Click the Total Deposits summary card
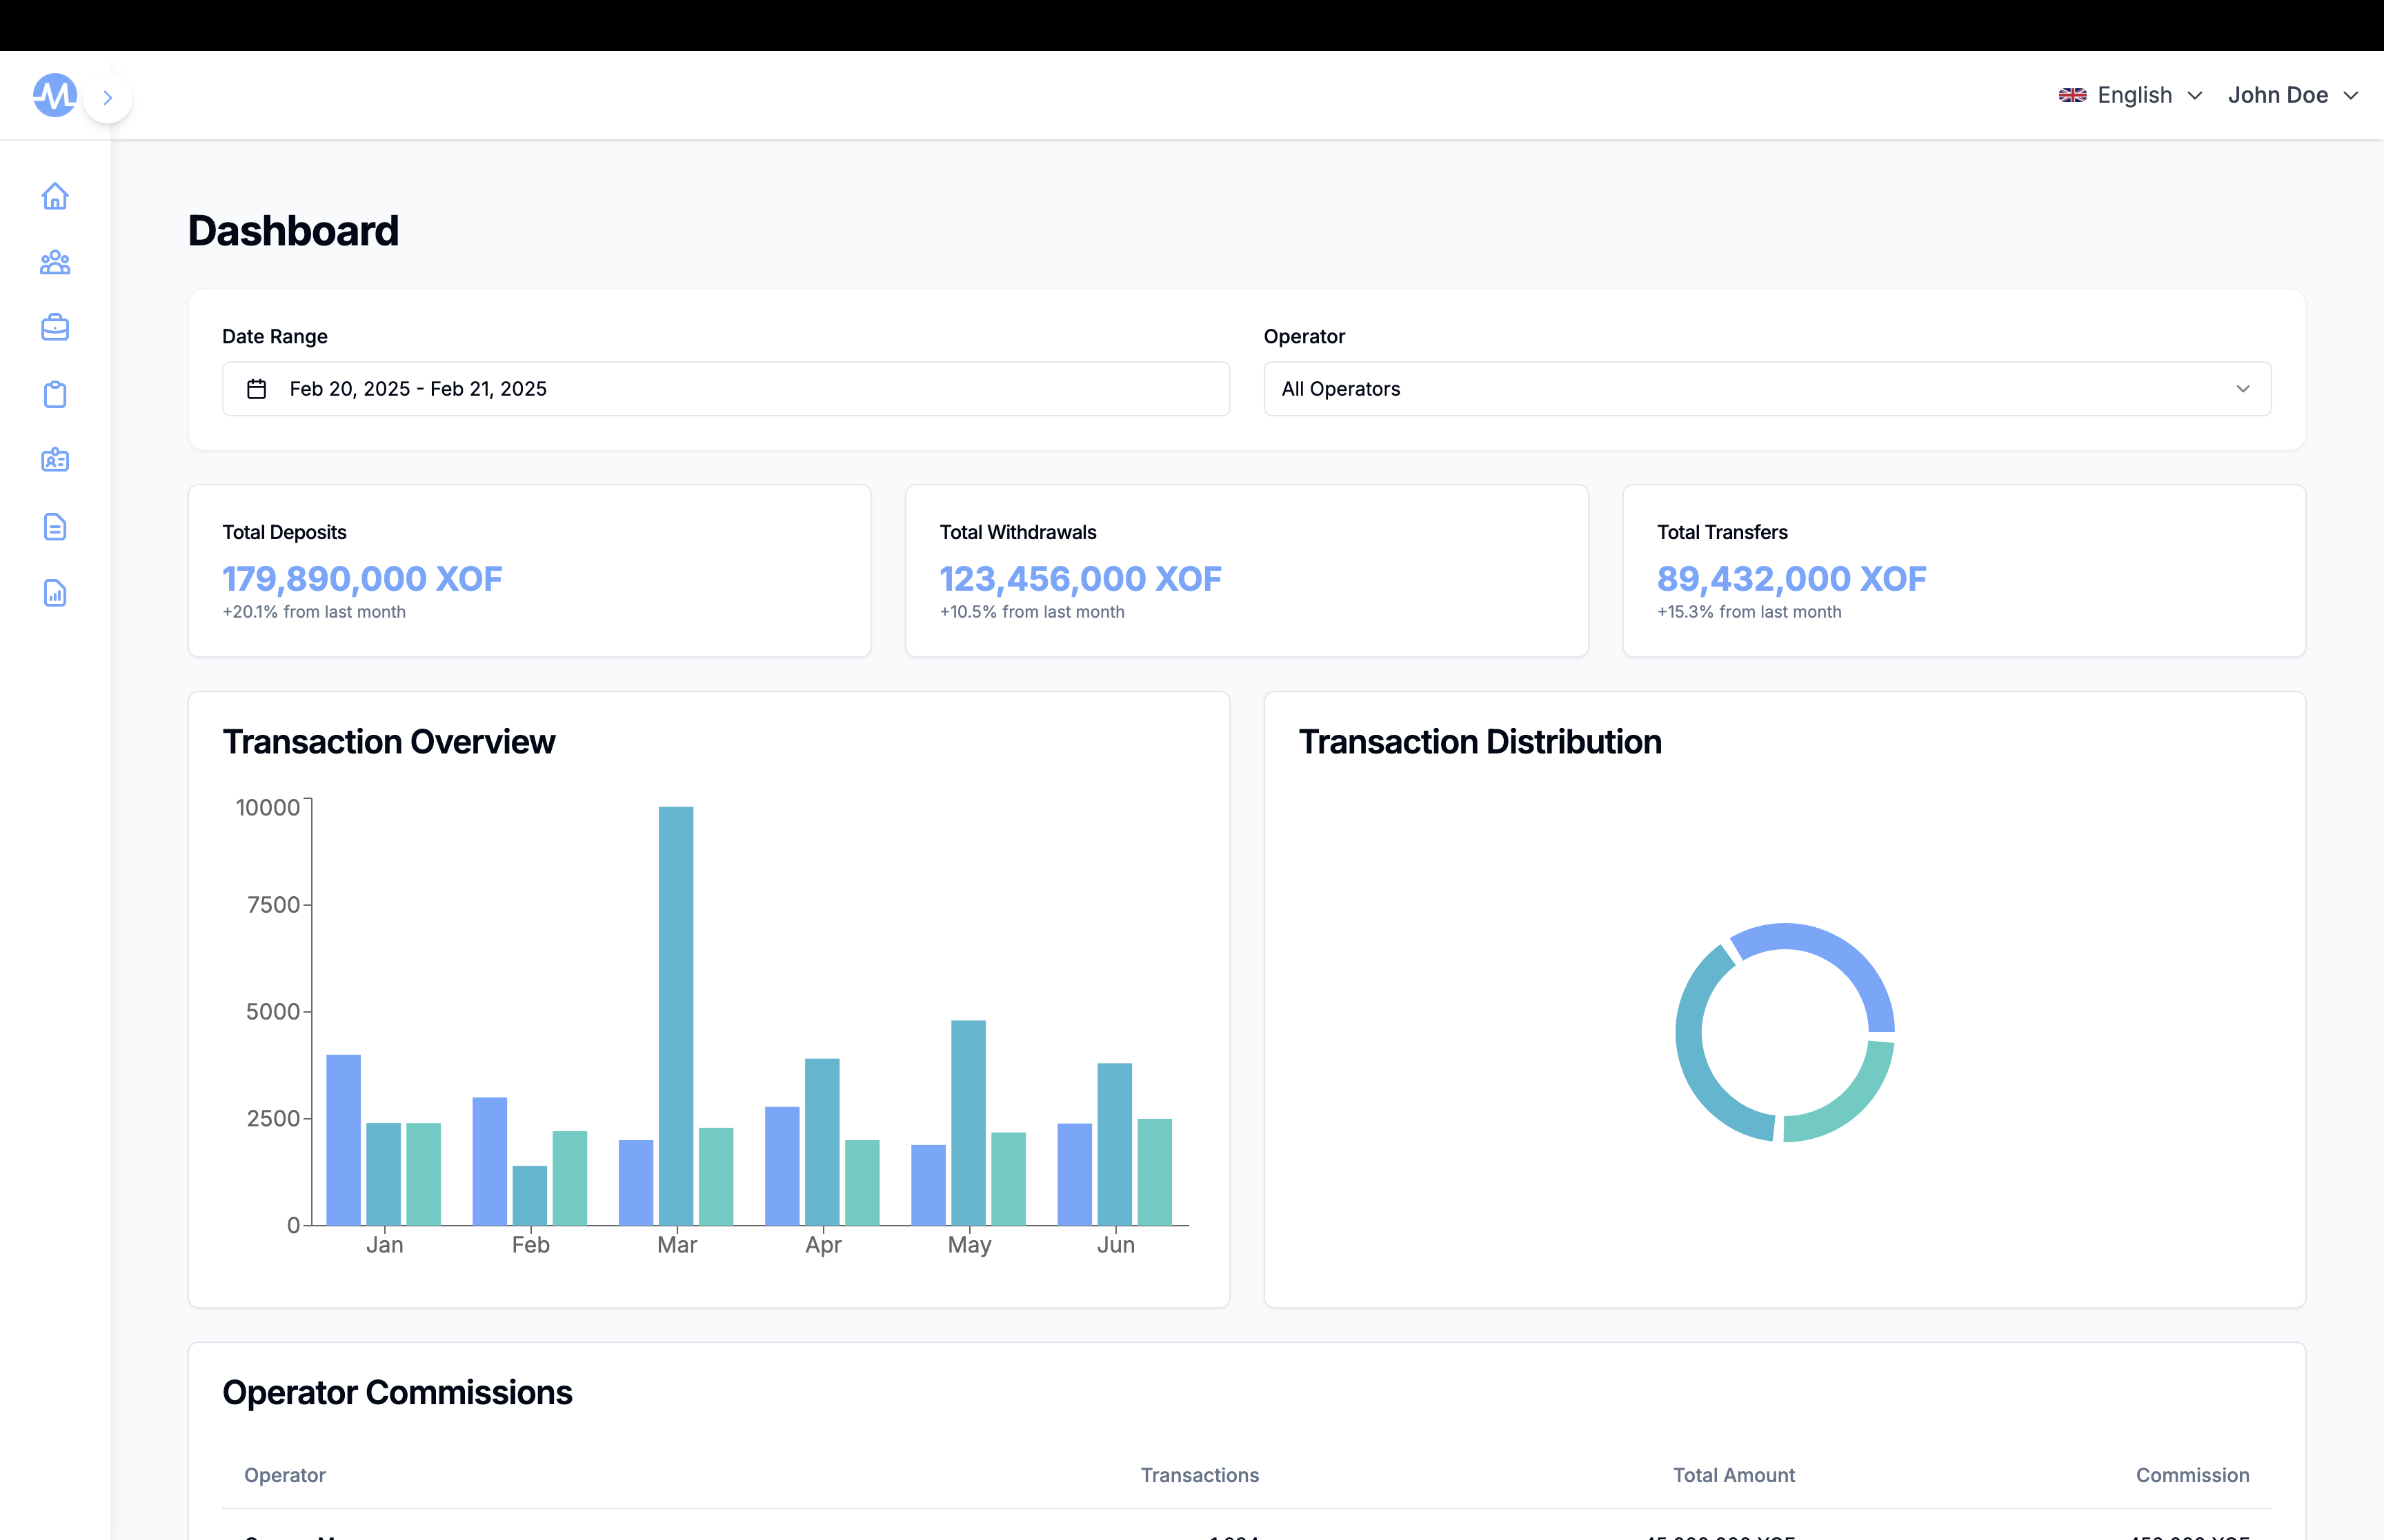This screenshot has width=2384, height=1540. point(529,571)
